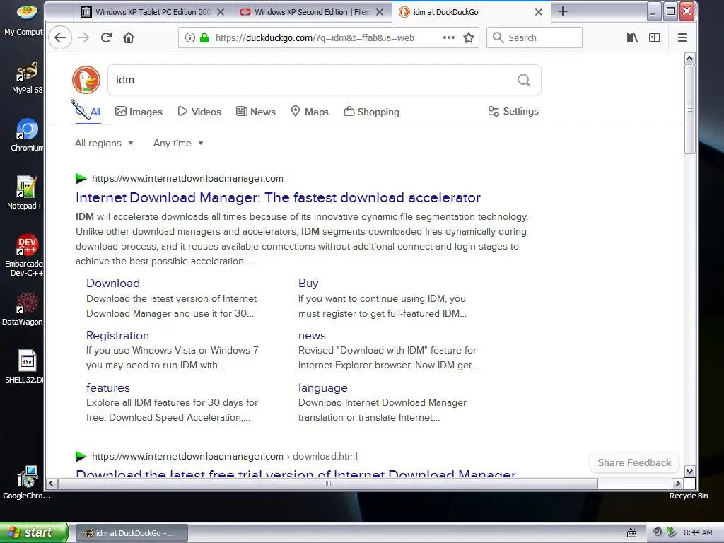Select the Embarcadero Dev-C++ desktop icon
This screenshot has width=724, height=543.
coord(25,255)
